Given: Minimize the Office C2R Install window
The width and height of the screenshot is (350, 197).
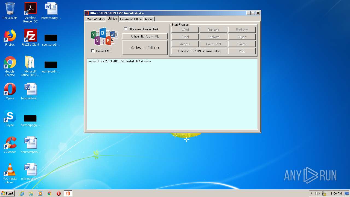Looking at the screenshot, I should [248, 13].
